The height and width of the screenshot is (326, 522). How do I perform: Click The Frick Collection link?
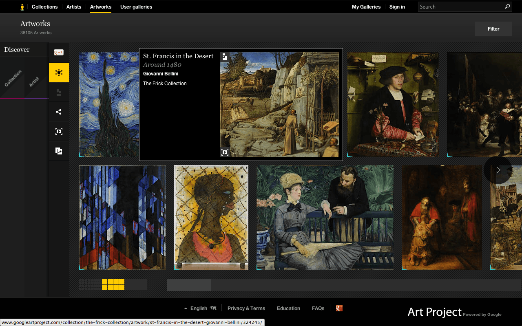[x=165, y=84]
